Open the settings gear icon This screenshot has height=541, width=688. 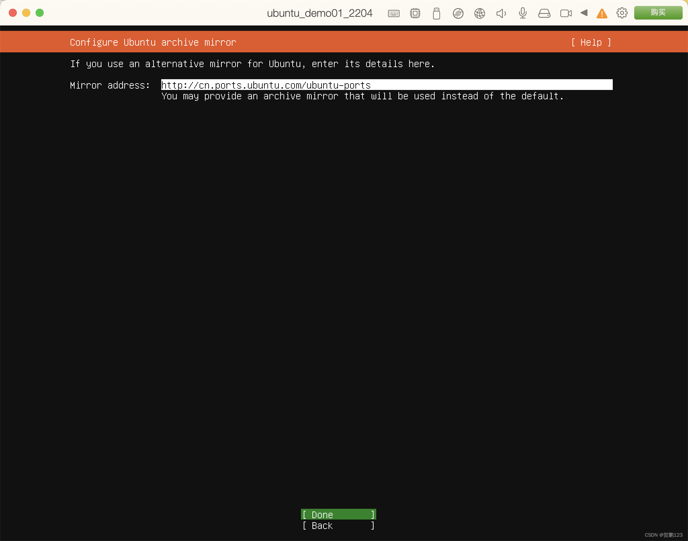[x=622, y=13]
